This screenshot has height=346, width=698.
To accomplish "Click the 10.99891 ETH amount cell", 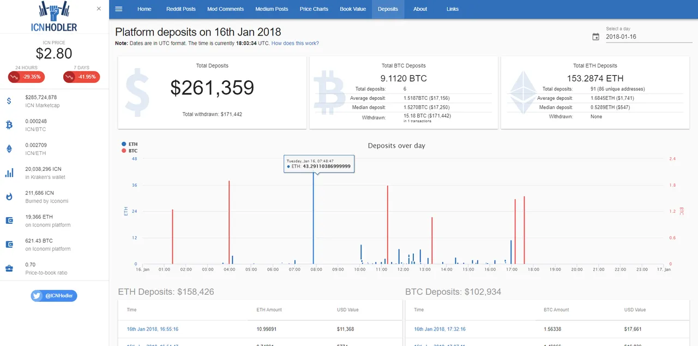I will (x=267, y=329).
